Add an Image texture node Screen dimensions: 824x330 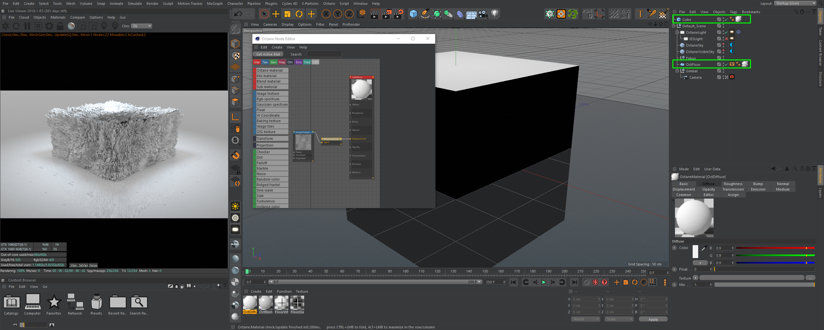(271, 94)
